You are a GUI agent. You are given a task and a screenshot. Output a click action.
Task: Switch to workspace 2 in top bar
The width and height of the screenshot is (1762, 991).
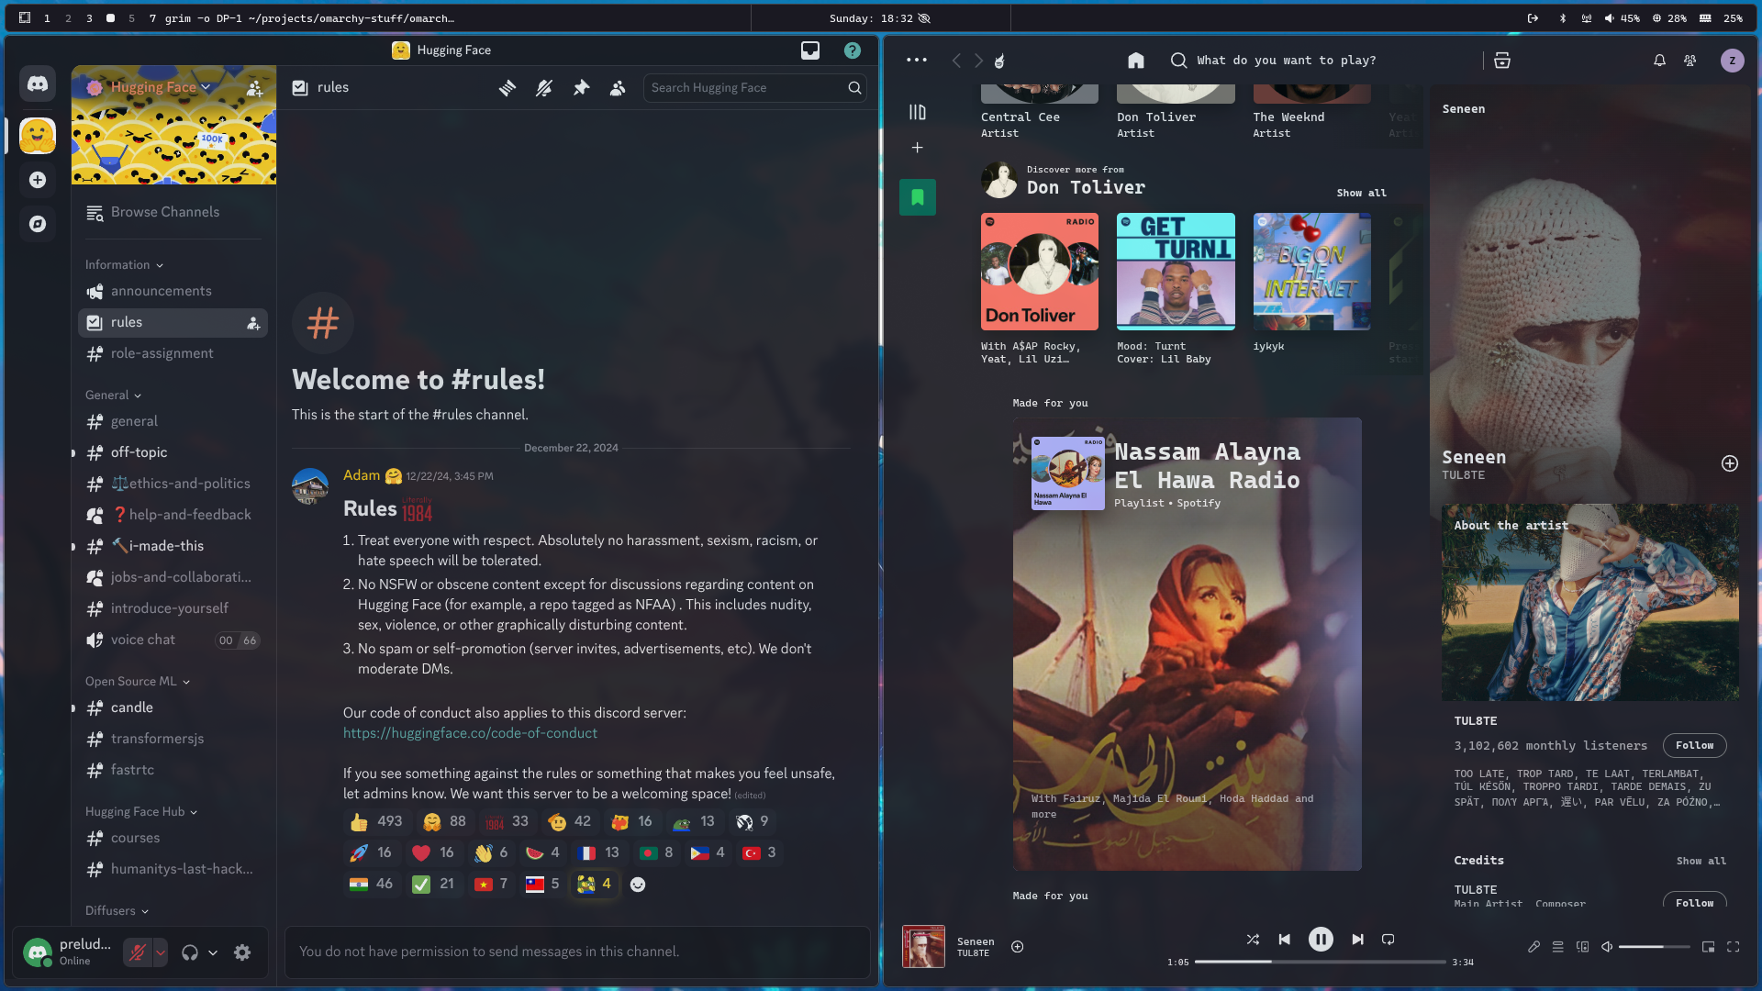[x=68, y=18]
